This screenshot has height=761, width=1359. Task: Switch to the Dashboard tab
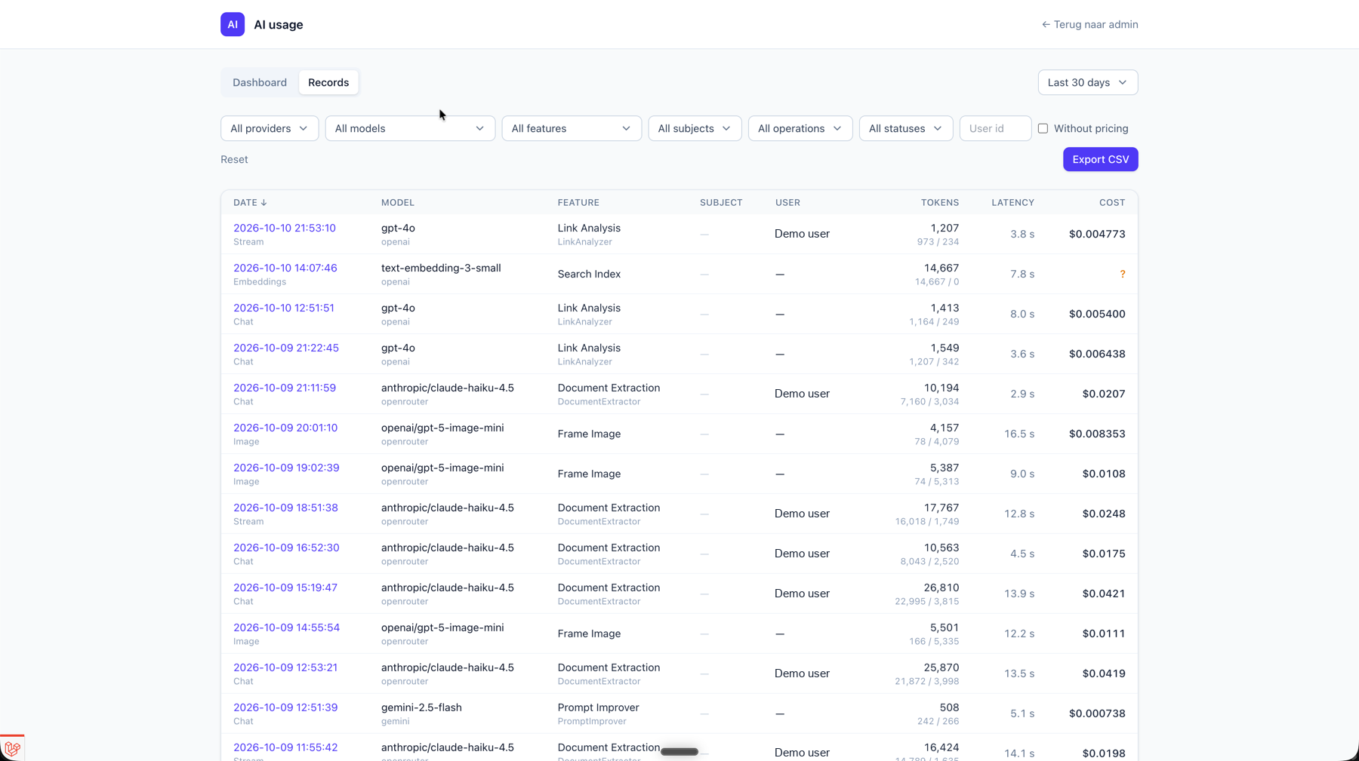[260, 82]
